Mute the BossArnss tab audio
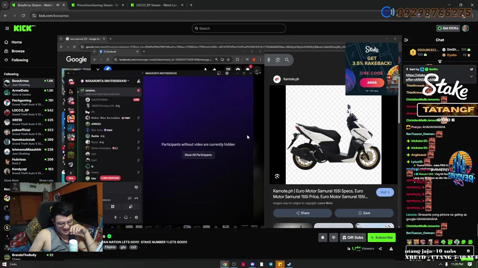This screenshot has width=478, height=268. pyautogui.click(x=58, y=5)
